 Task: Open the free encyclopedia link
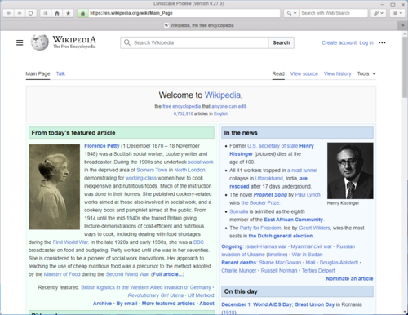click(181, 106)
